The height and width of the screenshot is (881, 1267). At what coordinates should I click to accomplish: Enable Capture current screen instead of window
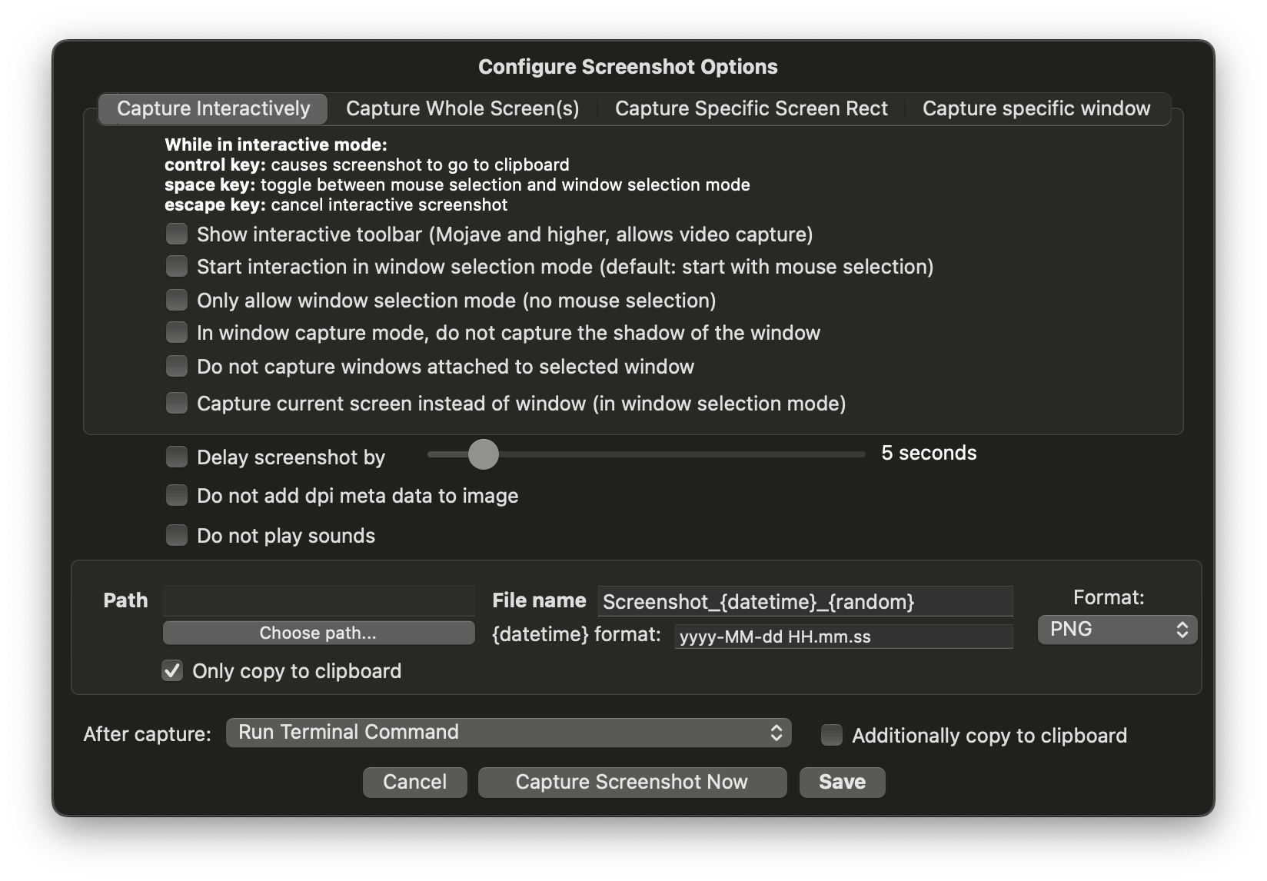(177, 404)
